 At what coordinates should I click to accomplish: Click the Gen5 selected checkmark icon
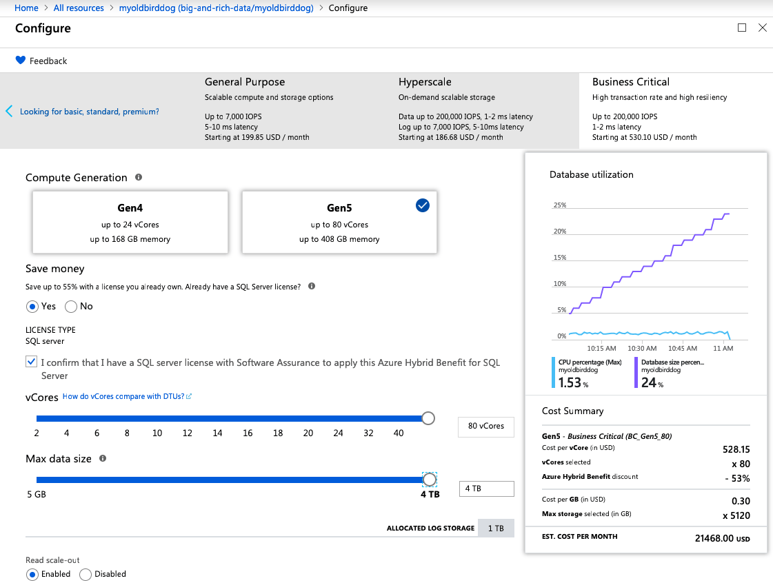click(x=423, y=205)
